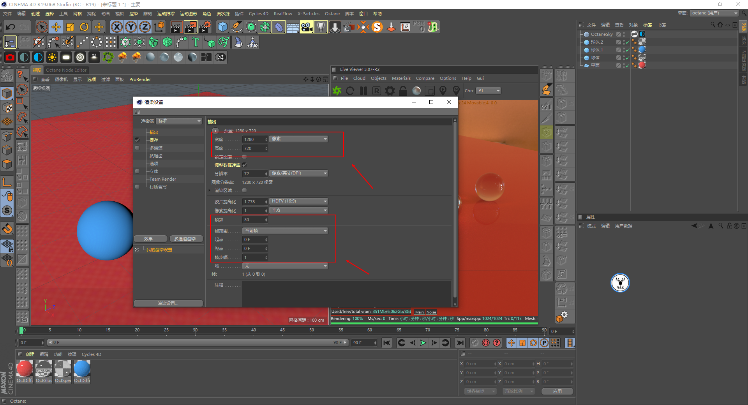
Task: Click the clay mode sphere icon in Live Viewer
Action: [x=416, y=91]
